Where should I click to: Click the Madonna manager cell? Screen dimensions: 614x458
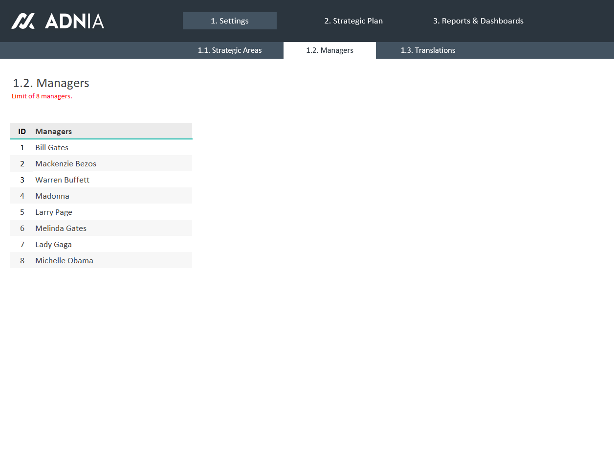pyautogui.click(x=52, y=196)
